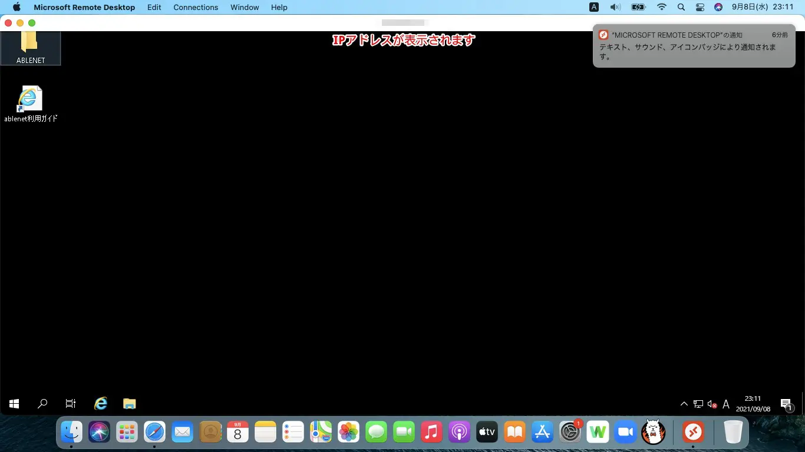Select the ABLENET folder on the desktop
Screen dimensions: 805x452
tap(31, 48)
